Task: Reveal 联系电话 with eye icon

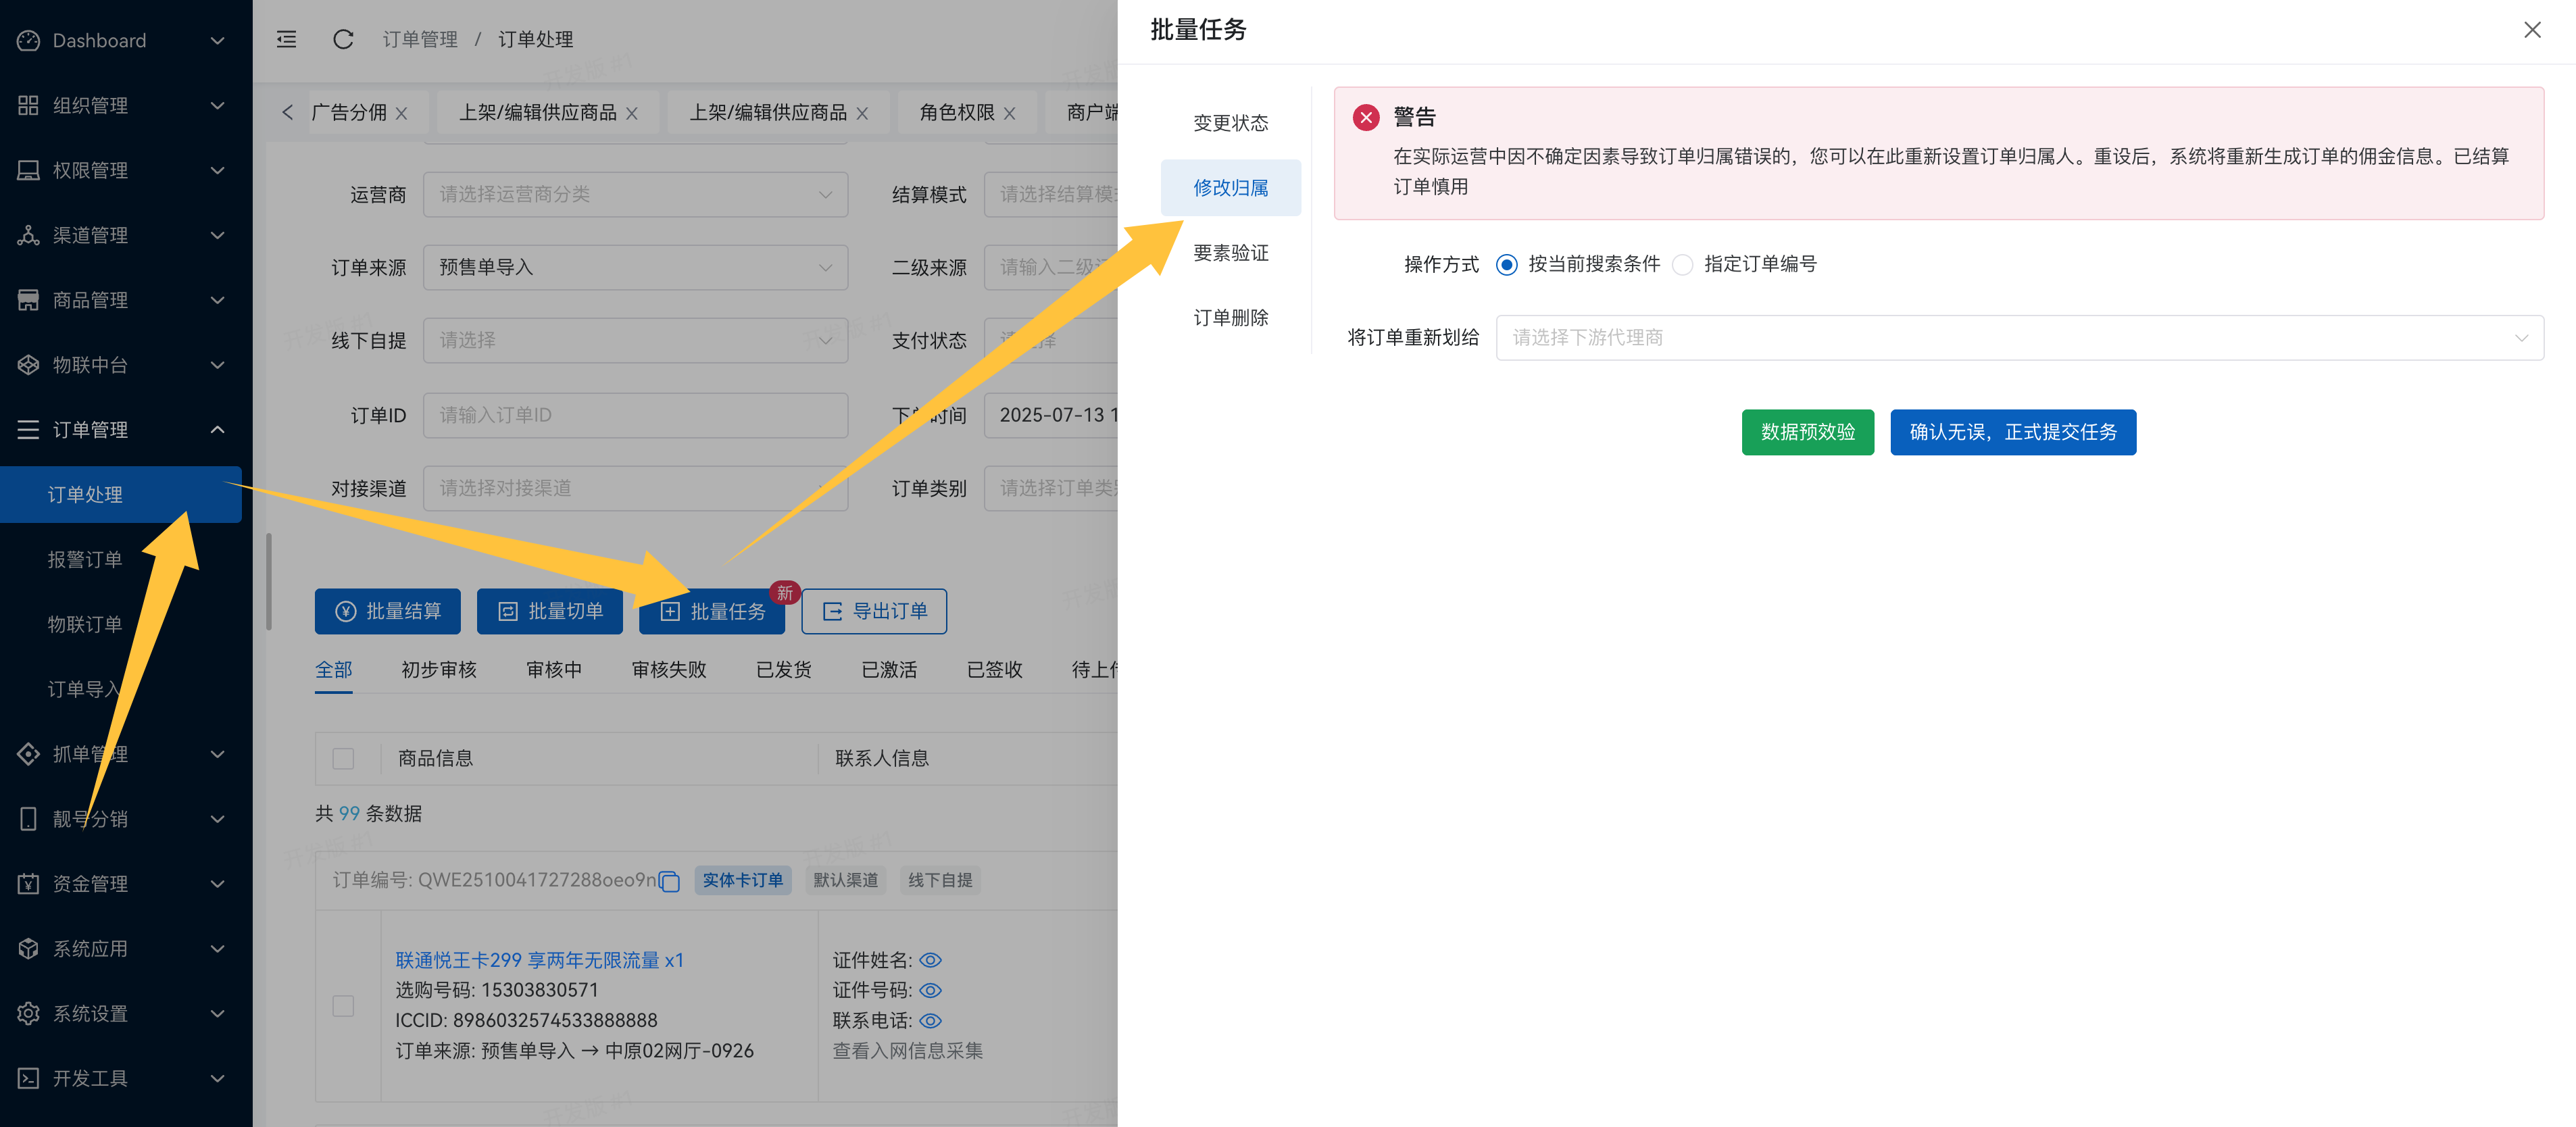Action: [930, 1021]
